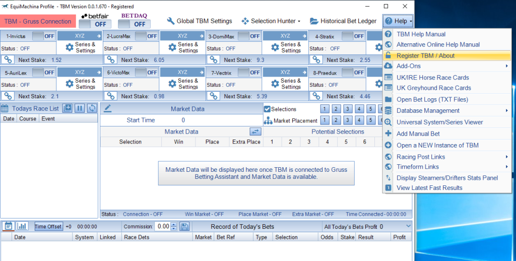Click the link icon beside Next Stake 2.55
Image resolution: width=516 pixels, height=261 pixels.
[316, 60]
